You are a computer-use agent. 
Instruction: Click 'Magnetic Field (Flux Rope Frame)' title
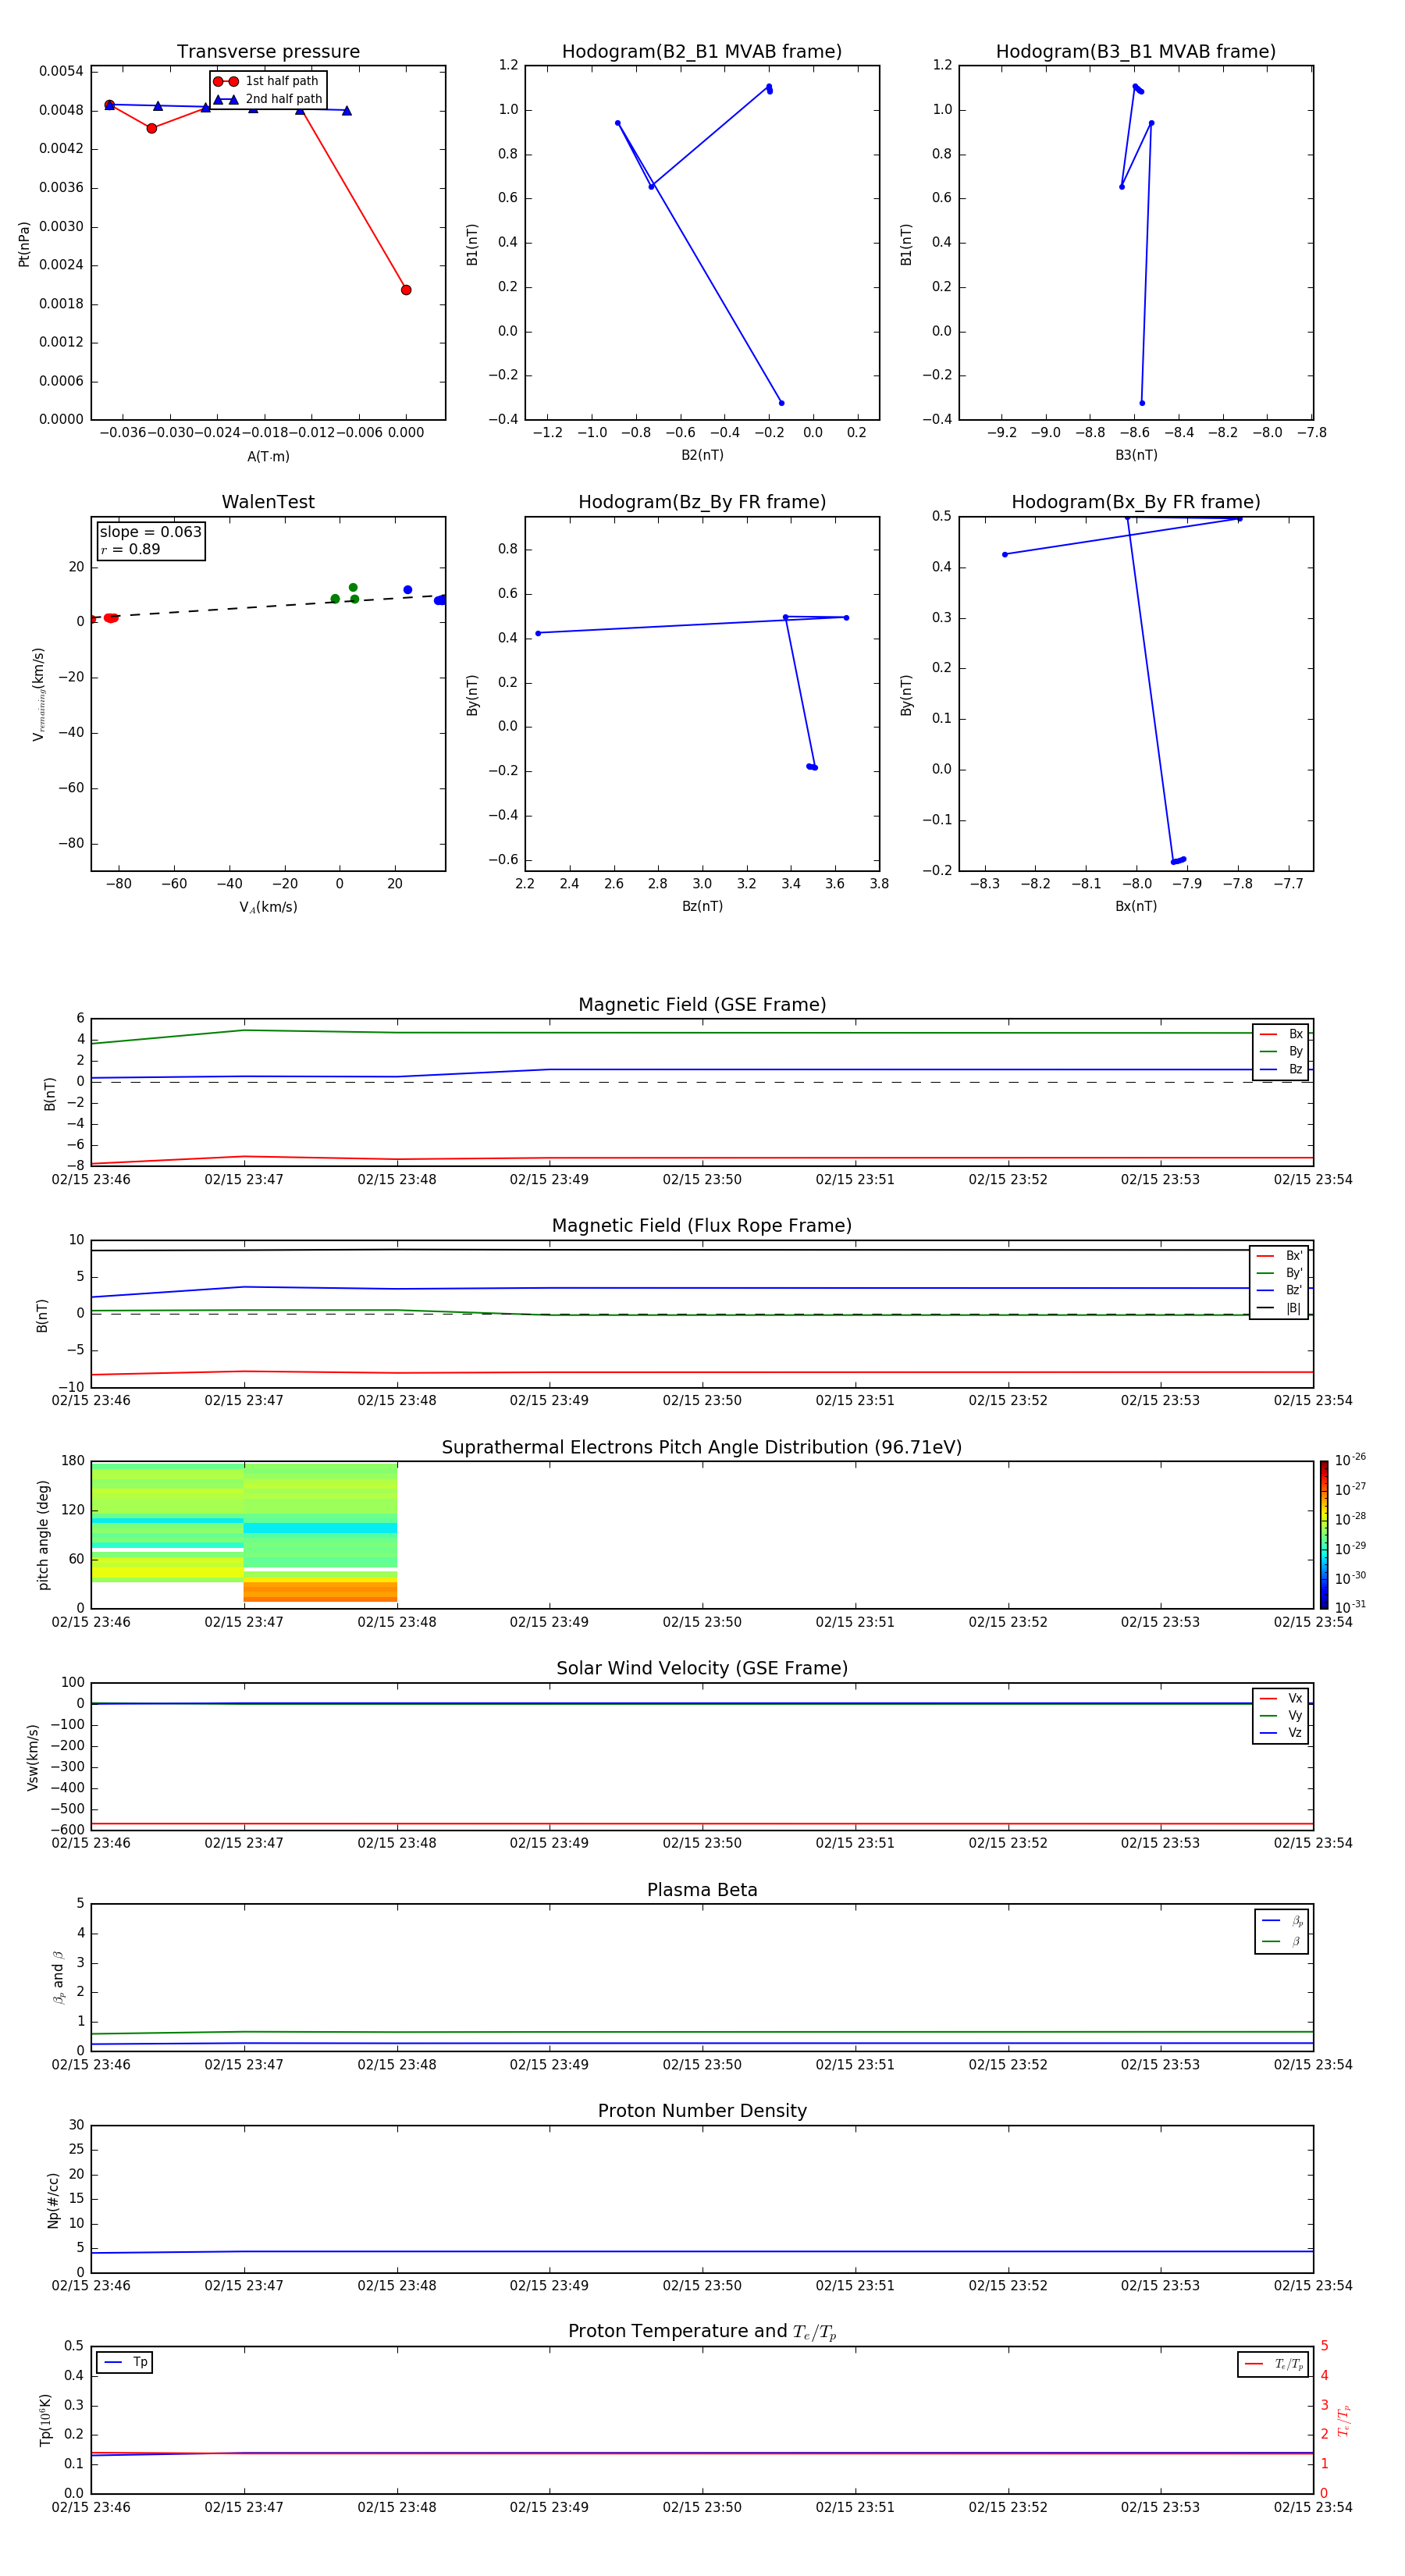702,1226
